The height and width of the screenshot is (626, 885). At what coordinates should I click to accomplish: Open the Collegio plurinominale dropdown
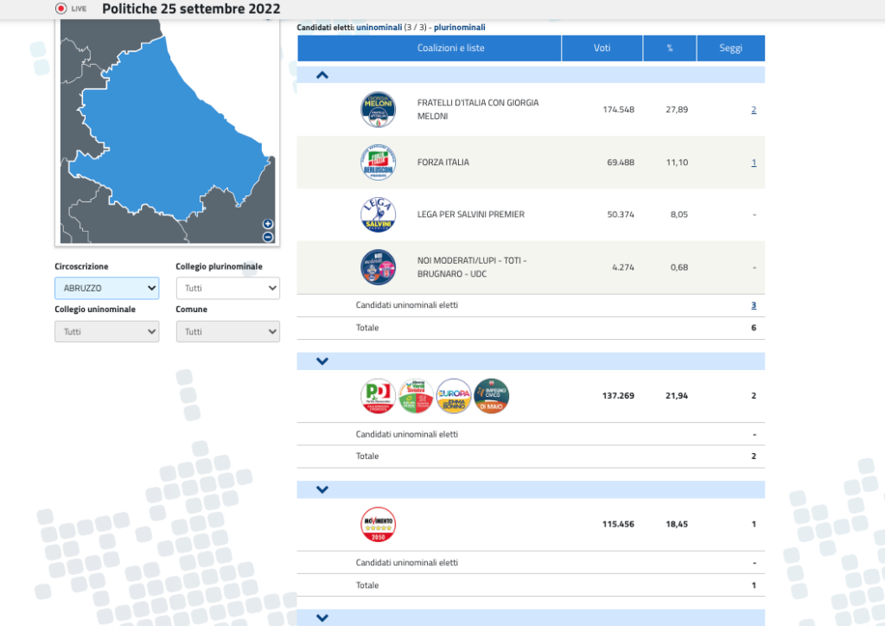coord(228,288)
